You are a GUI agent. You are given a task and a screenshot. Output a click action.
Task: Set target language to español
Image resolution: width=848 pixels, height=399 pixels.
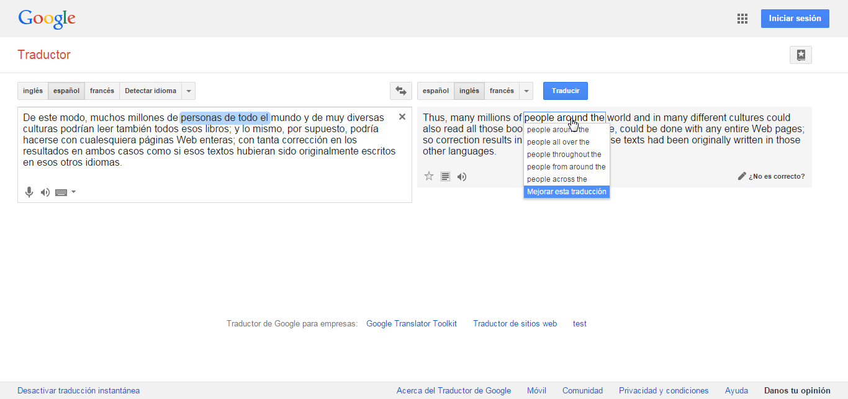pos(436,91)
